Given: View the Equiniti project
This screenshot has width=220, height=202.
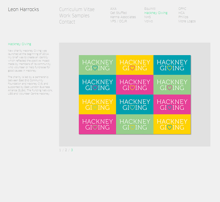Looking at the screenshot, I should click(x=150, y=9).
